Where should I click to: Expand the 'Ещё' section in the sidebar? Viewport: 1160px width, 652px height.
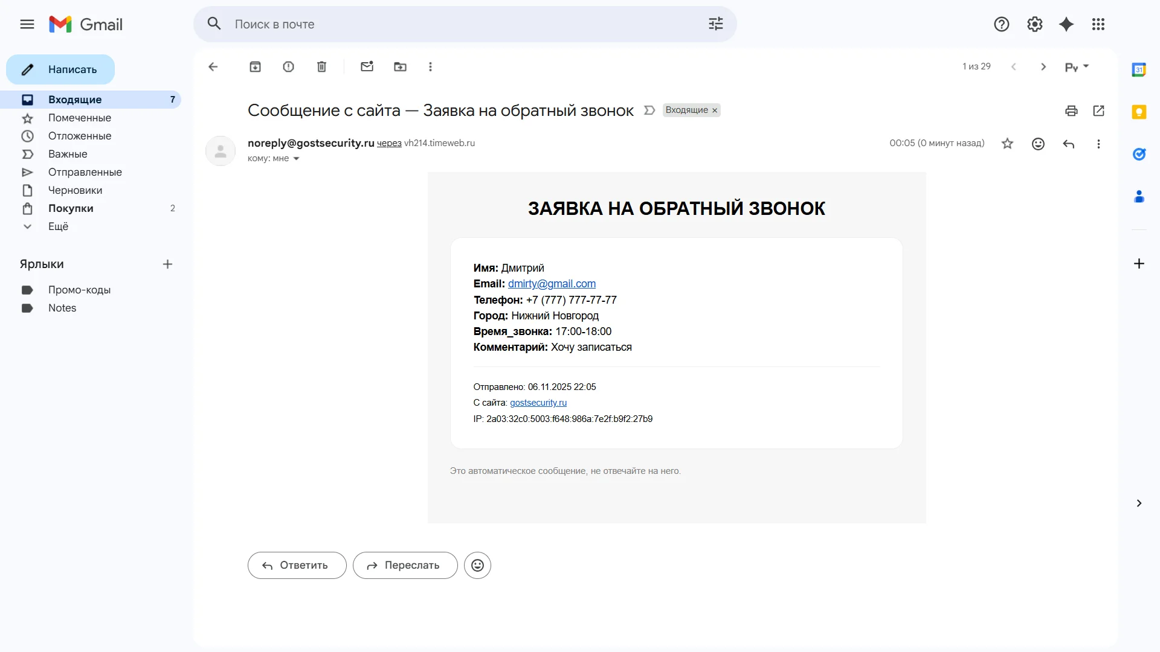coord(58,226)
